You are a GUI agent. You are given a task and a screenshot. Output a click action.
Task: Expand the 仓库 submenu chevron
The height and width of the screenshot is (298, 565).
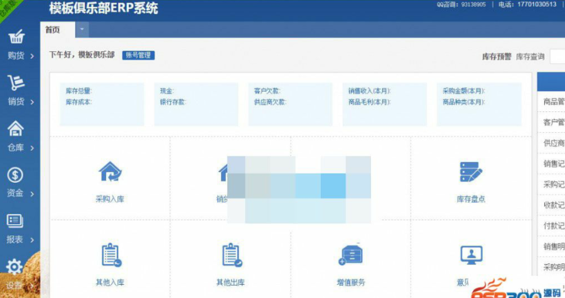coord(32,148)
